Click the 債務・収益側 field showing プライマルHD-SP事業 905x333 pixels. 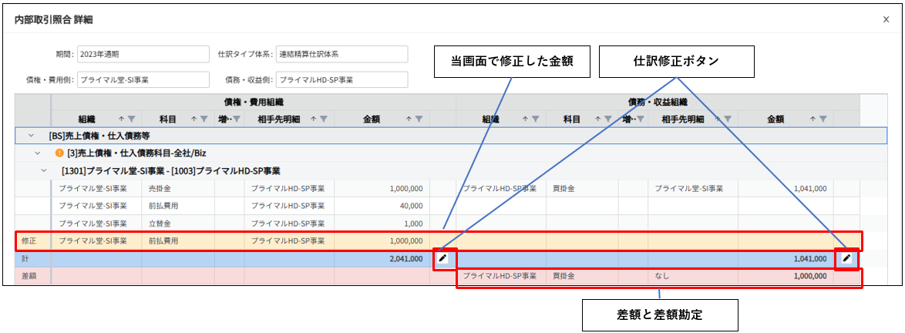(x=341, y=79)
